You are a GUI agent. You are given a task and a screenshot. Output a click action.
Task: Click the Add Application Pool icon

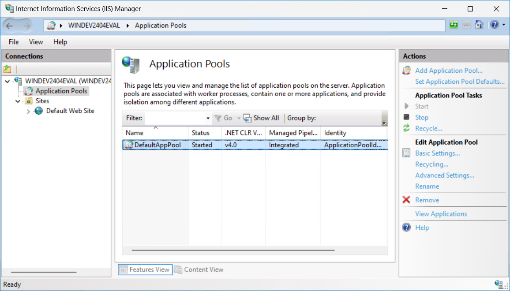pyautogui.click(x=407, y=71)
